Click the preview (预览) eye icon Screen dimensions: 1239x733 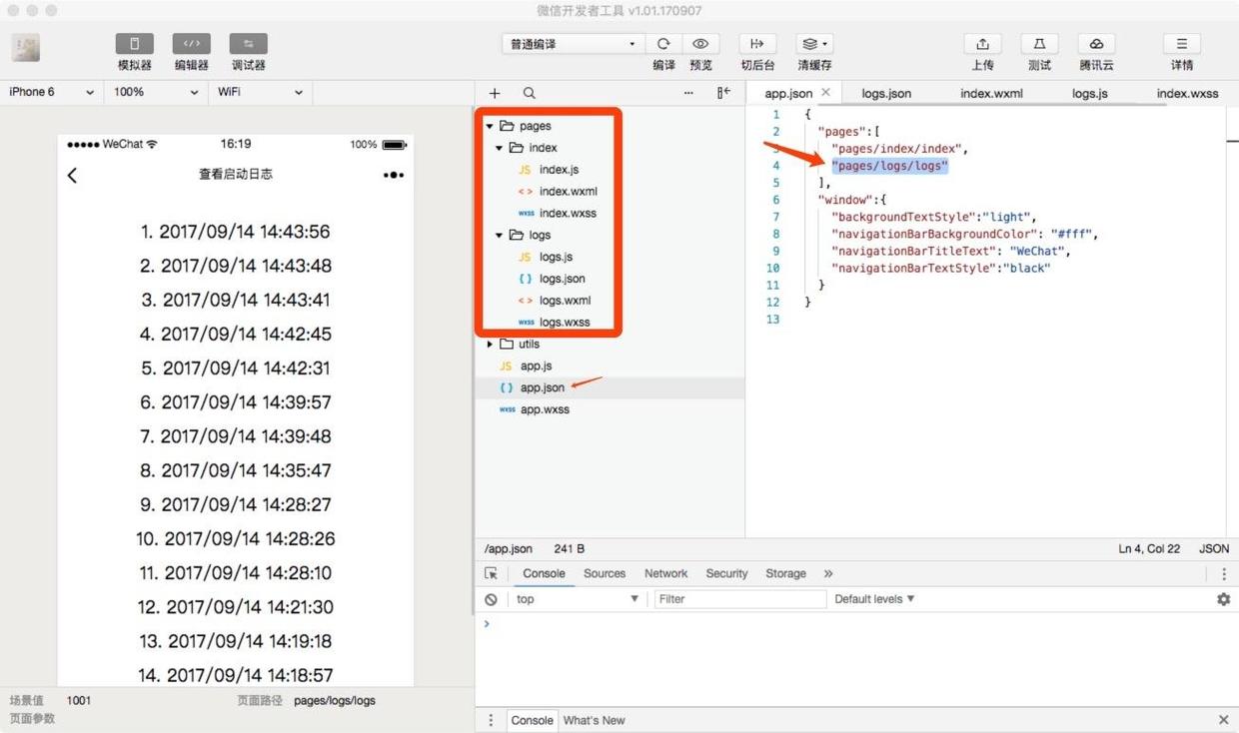(x=700, y=44)
